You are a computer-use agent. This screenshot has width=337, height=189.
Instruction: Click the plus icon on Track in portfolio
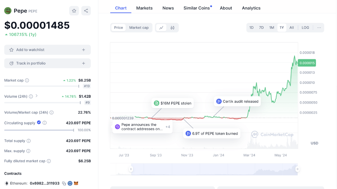point(84,63)
